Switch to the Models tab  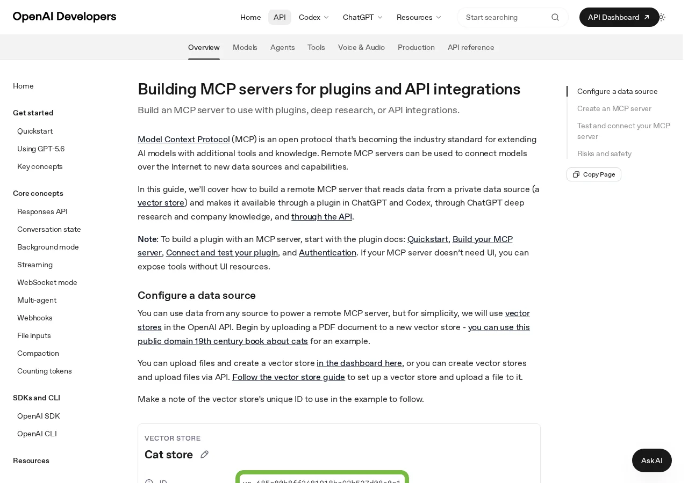tap(245, 47)
